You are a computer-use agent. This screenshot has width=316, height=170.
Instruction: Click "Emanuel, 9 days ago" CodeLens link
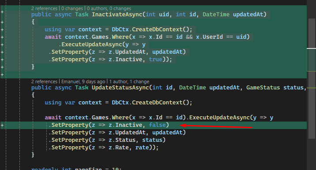83,81
